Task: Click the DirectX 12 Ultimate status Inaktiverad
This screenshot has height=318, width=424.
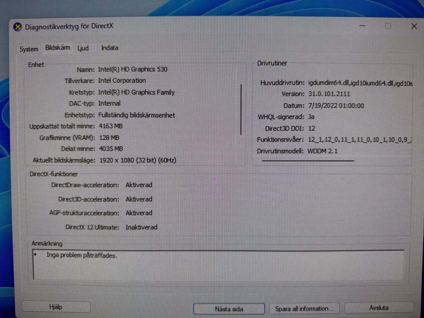Action: point(141,227)
